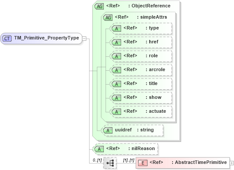Click the A icon of nilReason attribute
Viewport: 234px width, 170px height.
(99, 149)
